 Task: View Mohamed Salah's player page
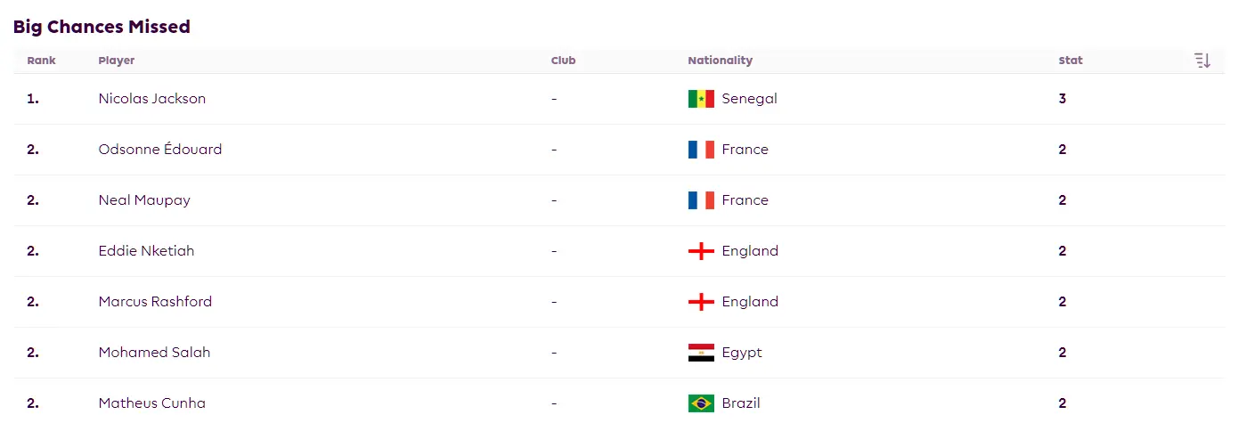point(154,353)
